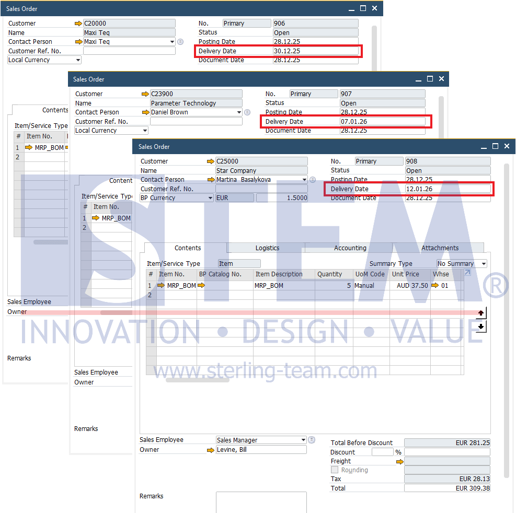Click the horizontal scrollbar under the items table
The image size is (516, 513).
point(190,380)
